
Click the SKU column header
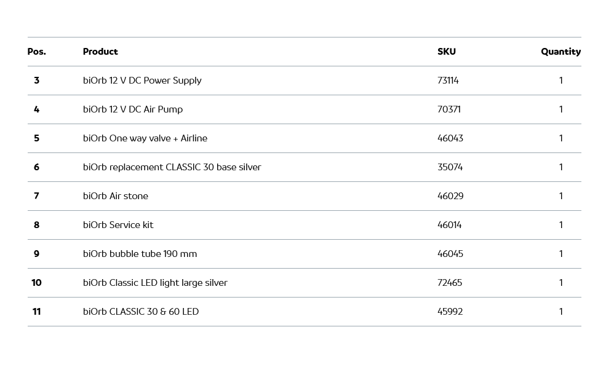pyautogui.click(x=446, y=52)
